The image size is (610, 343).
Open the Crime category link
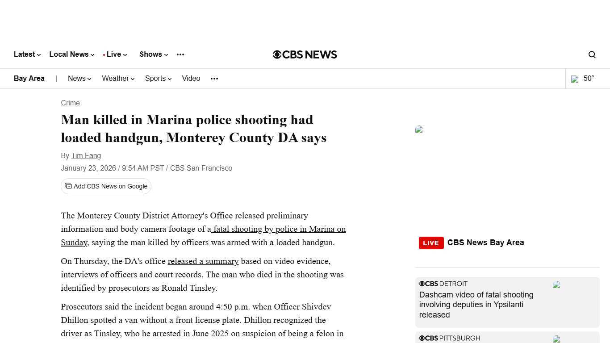[x=70, y=103]
